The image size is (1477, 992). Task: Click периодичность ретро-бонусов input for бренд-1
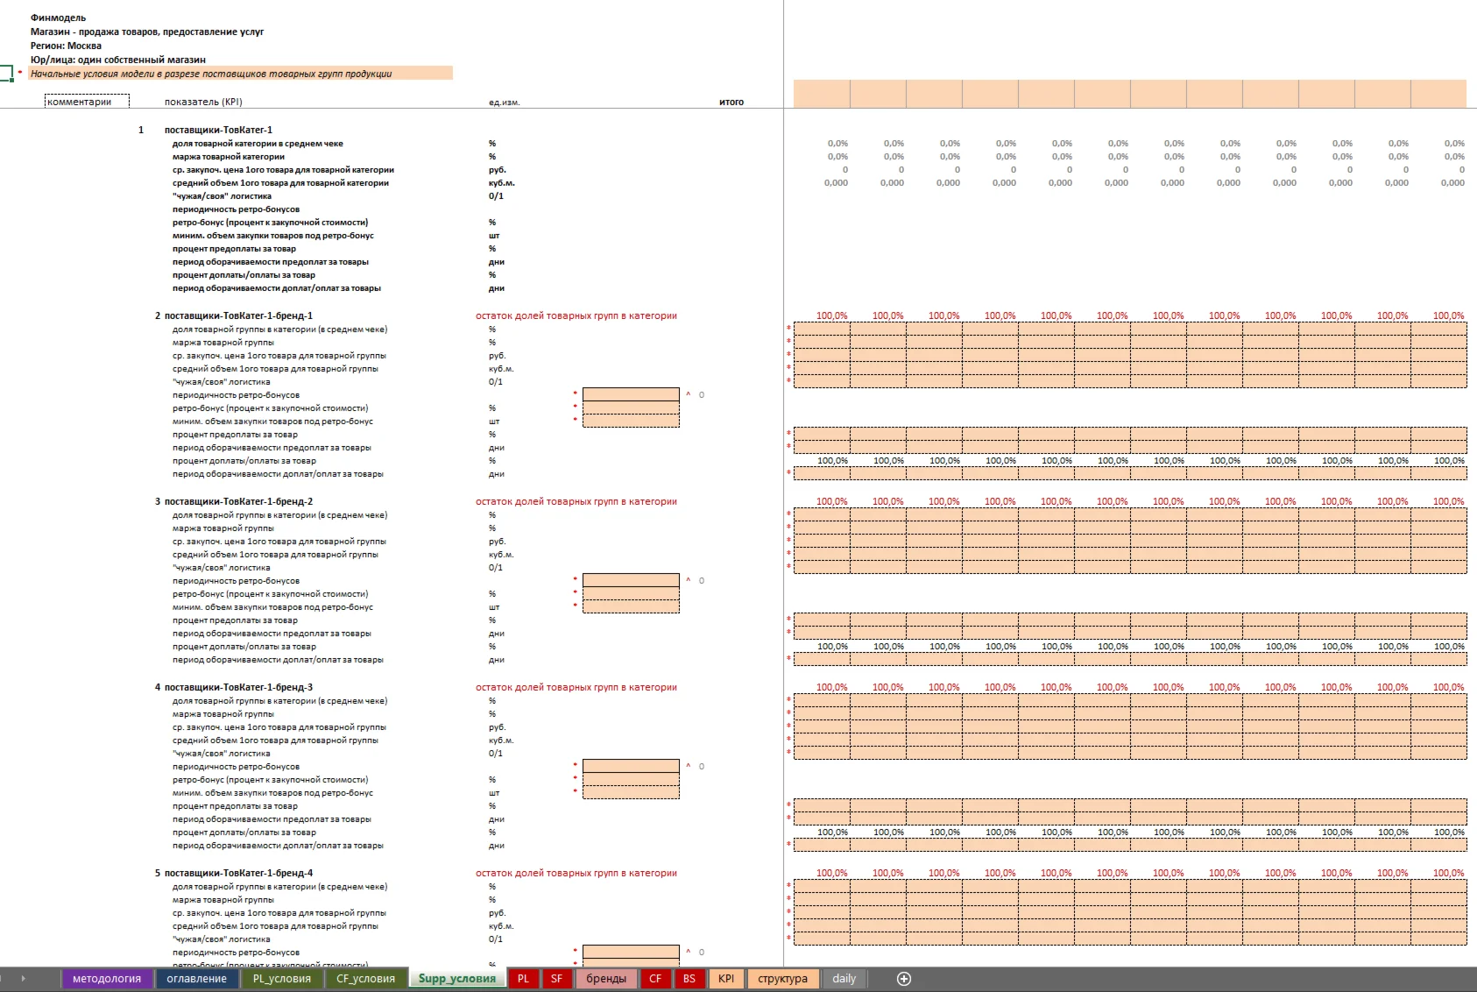[x=631, y=394]
